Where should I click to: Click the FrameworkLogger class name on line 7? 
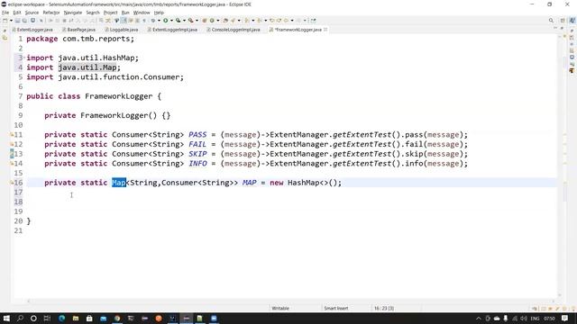(118, 96)
